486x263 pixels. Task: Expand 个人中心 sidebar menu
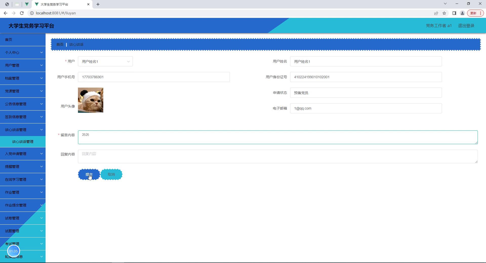[23, 52]
